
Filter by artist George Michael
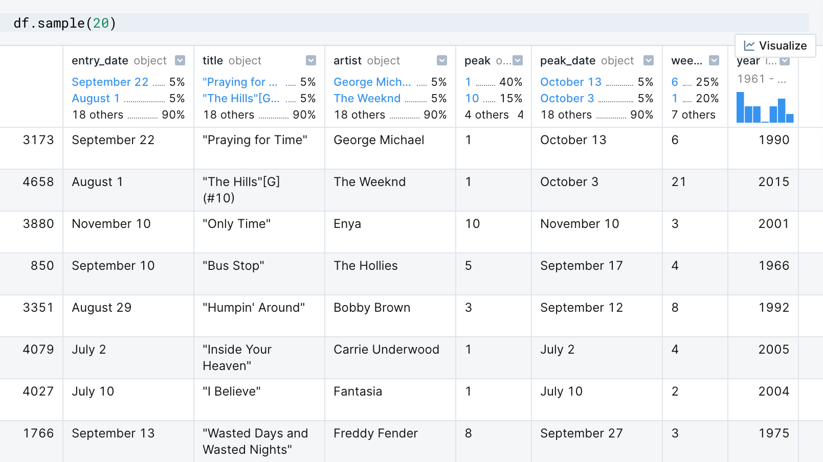click(x=372, y=82)
